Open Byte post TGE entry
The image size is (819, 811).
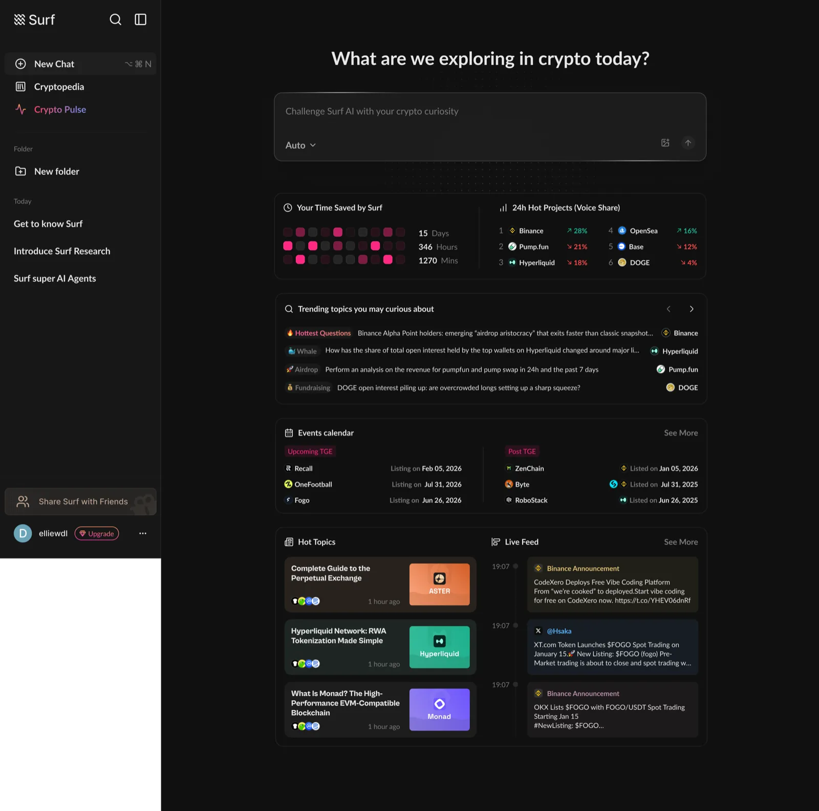(601, 484)
